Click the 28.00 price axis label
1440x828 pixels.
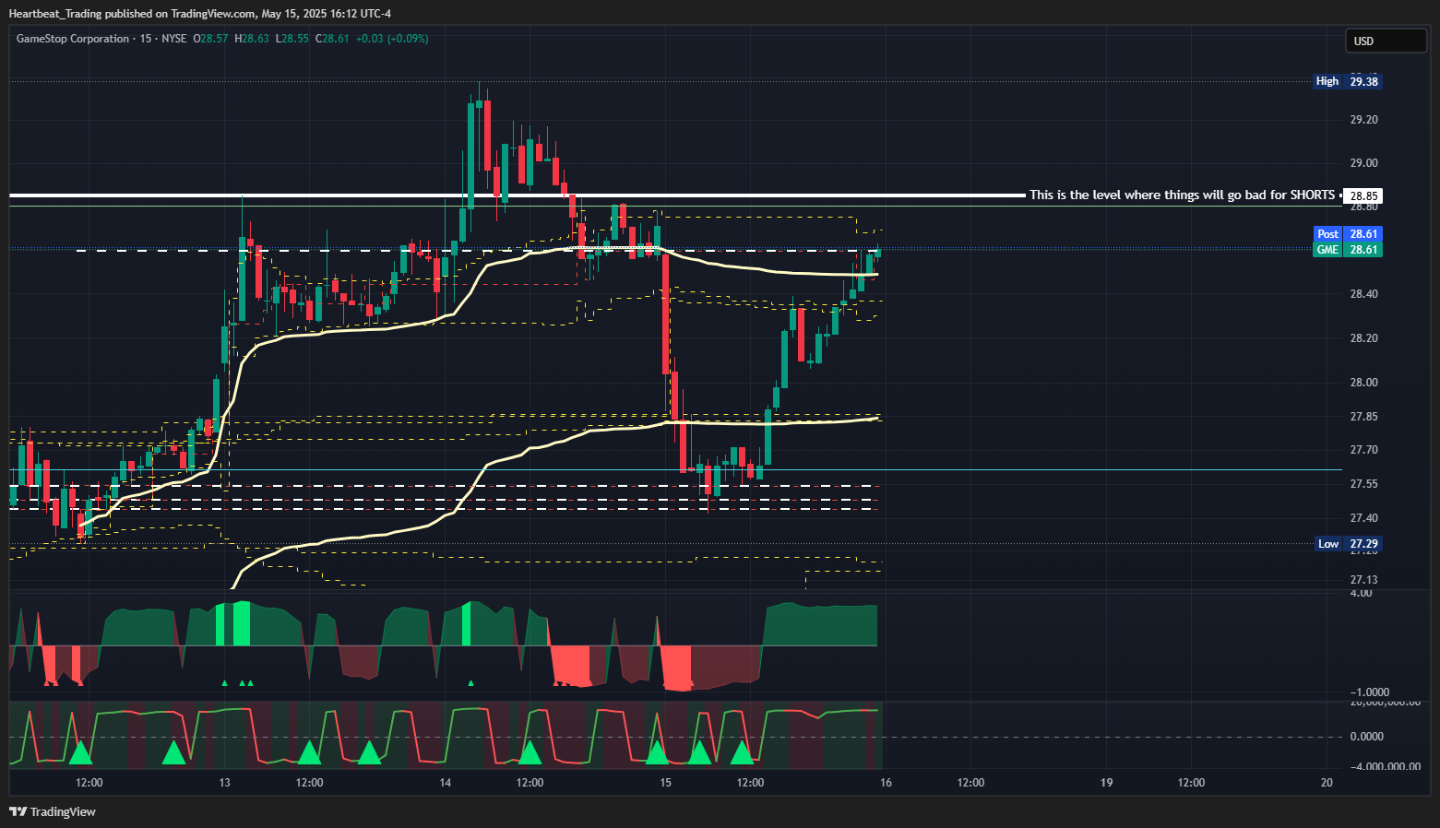click(1364, 383)
